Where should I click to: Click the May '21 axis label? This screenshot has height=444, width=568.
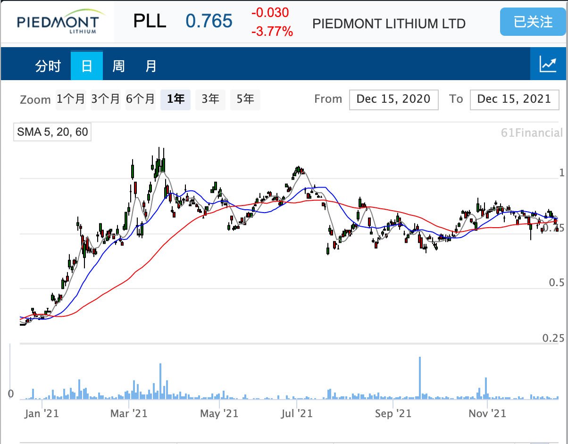219,413
